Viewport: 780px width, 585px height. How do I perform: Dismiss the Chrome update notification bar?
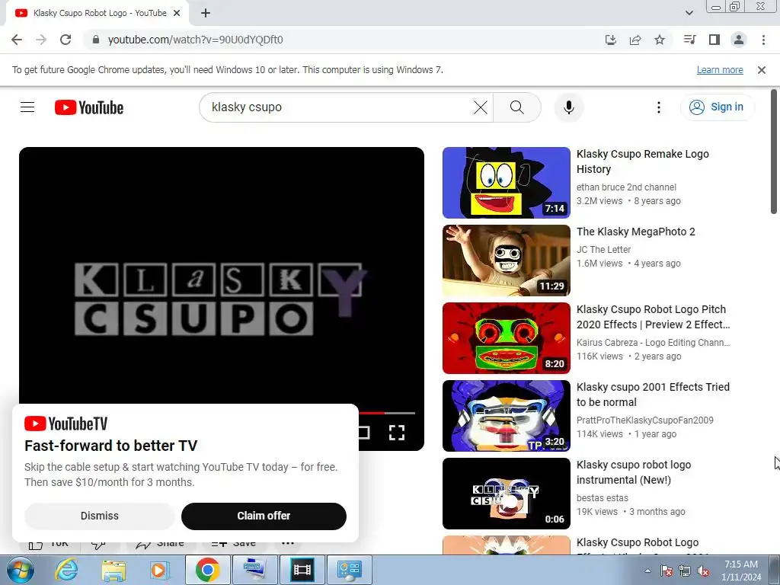point(762,70)
